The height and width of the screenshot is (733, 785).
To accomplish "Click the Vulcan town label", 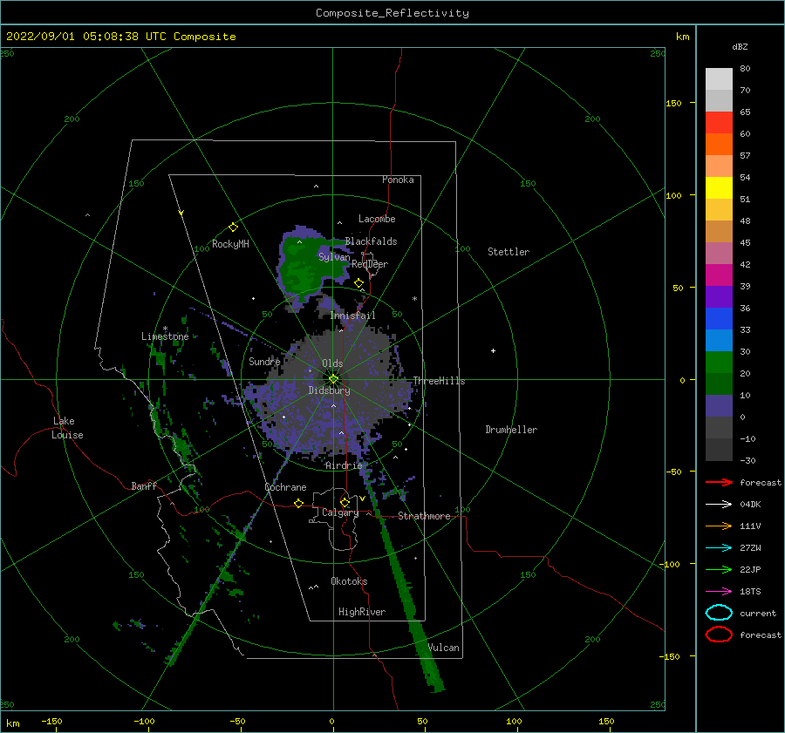I will 444,648.
